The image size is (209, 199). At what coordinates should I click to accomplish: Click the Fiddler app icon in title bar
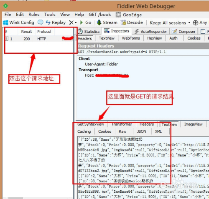(x=5, y=6)
